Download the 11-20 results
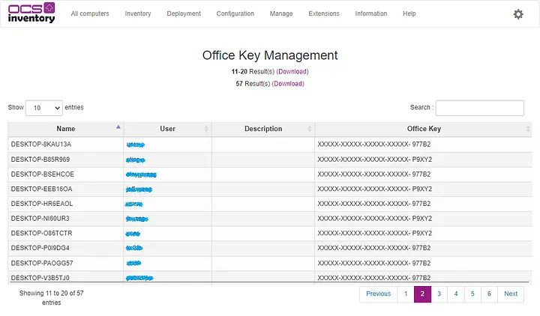Viewport: 540px width, 316px height. point(292,72)
